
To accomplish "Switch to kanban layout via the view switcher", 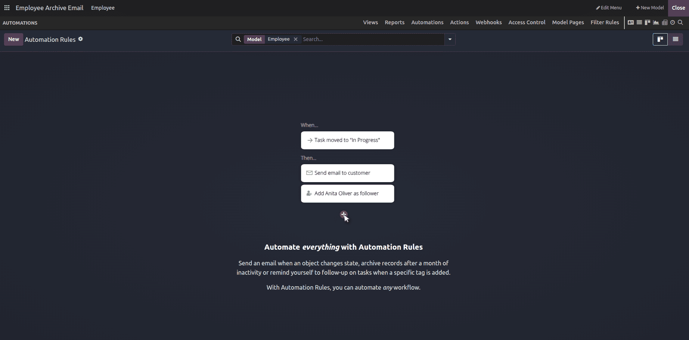I will pos(660,39).
